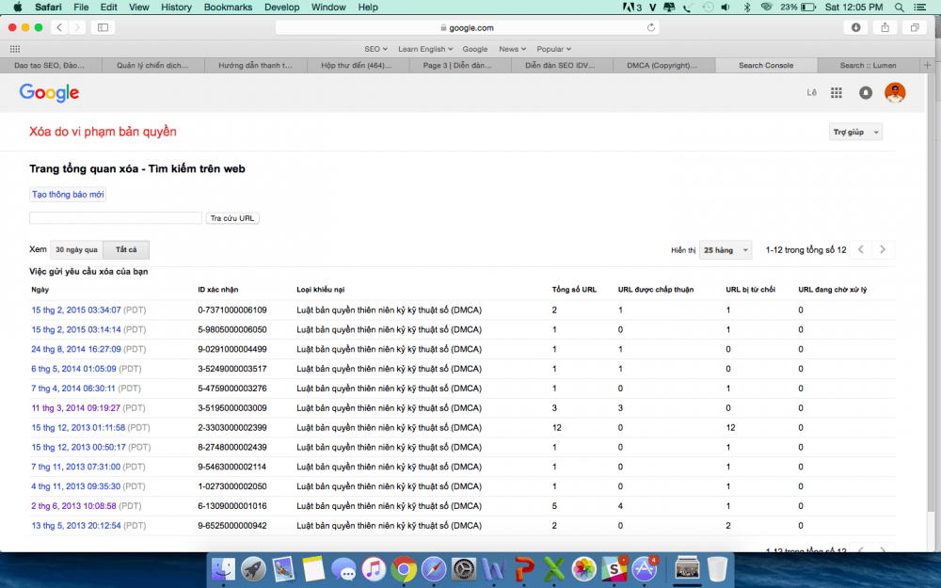Open Launchpad from the Dock
This screenshot has width=941, height=588.
click(253, 569)
